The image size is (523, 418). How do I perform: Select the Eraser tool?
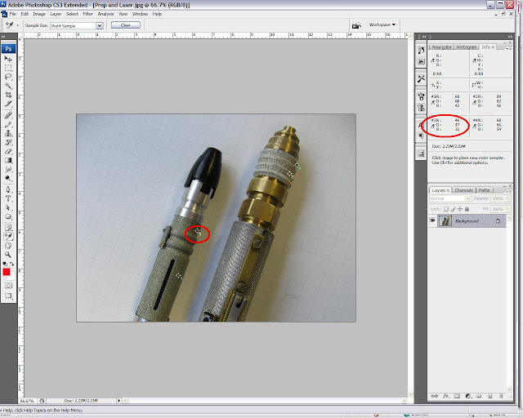(x=8, y=151)
